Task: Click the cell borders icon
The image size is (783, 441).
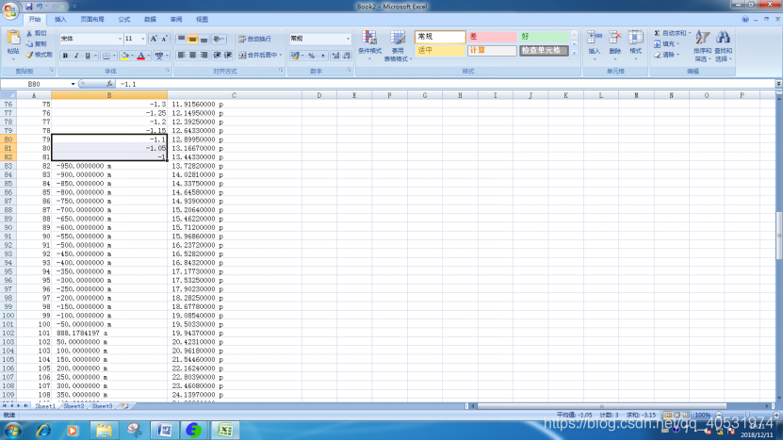Action: 106,56
